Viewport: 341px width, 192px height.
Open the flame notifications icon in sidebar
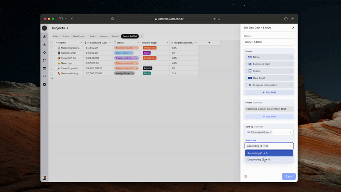click(x=45, y=36)
